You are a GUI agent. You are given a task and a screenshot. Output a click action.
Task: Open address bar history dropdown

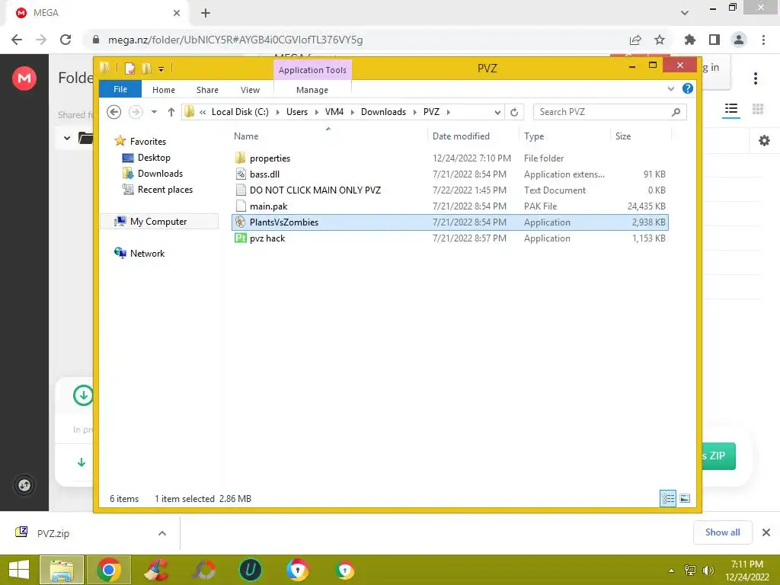(497, 113)
